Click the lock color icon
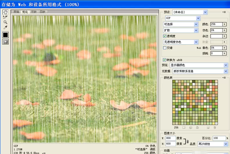 [197, 128]
